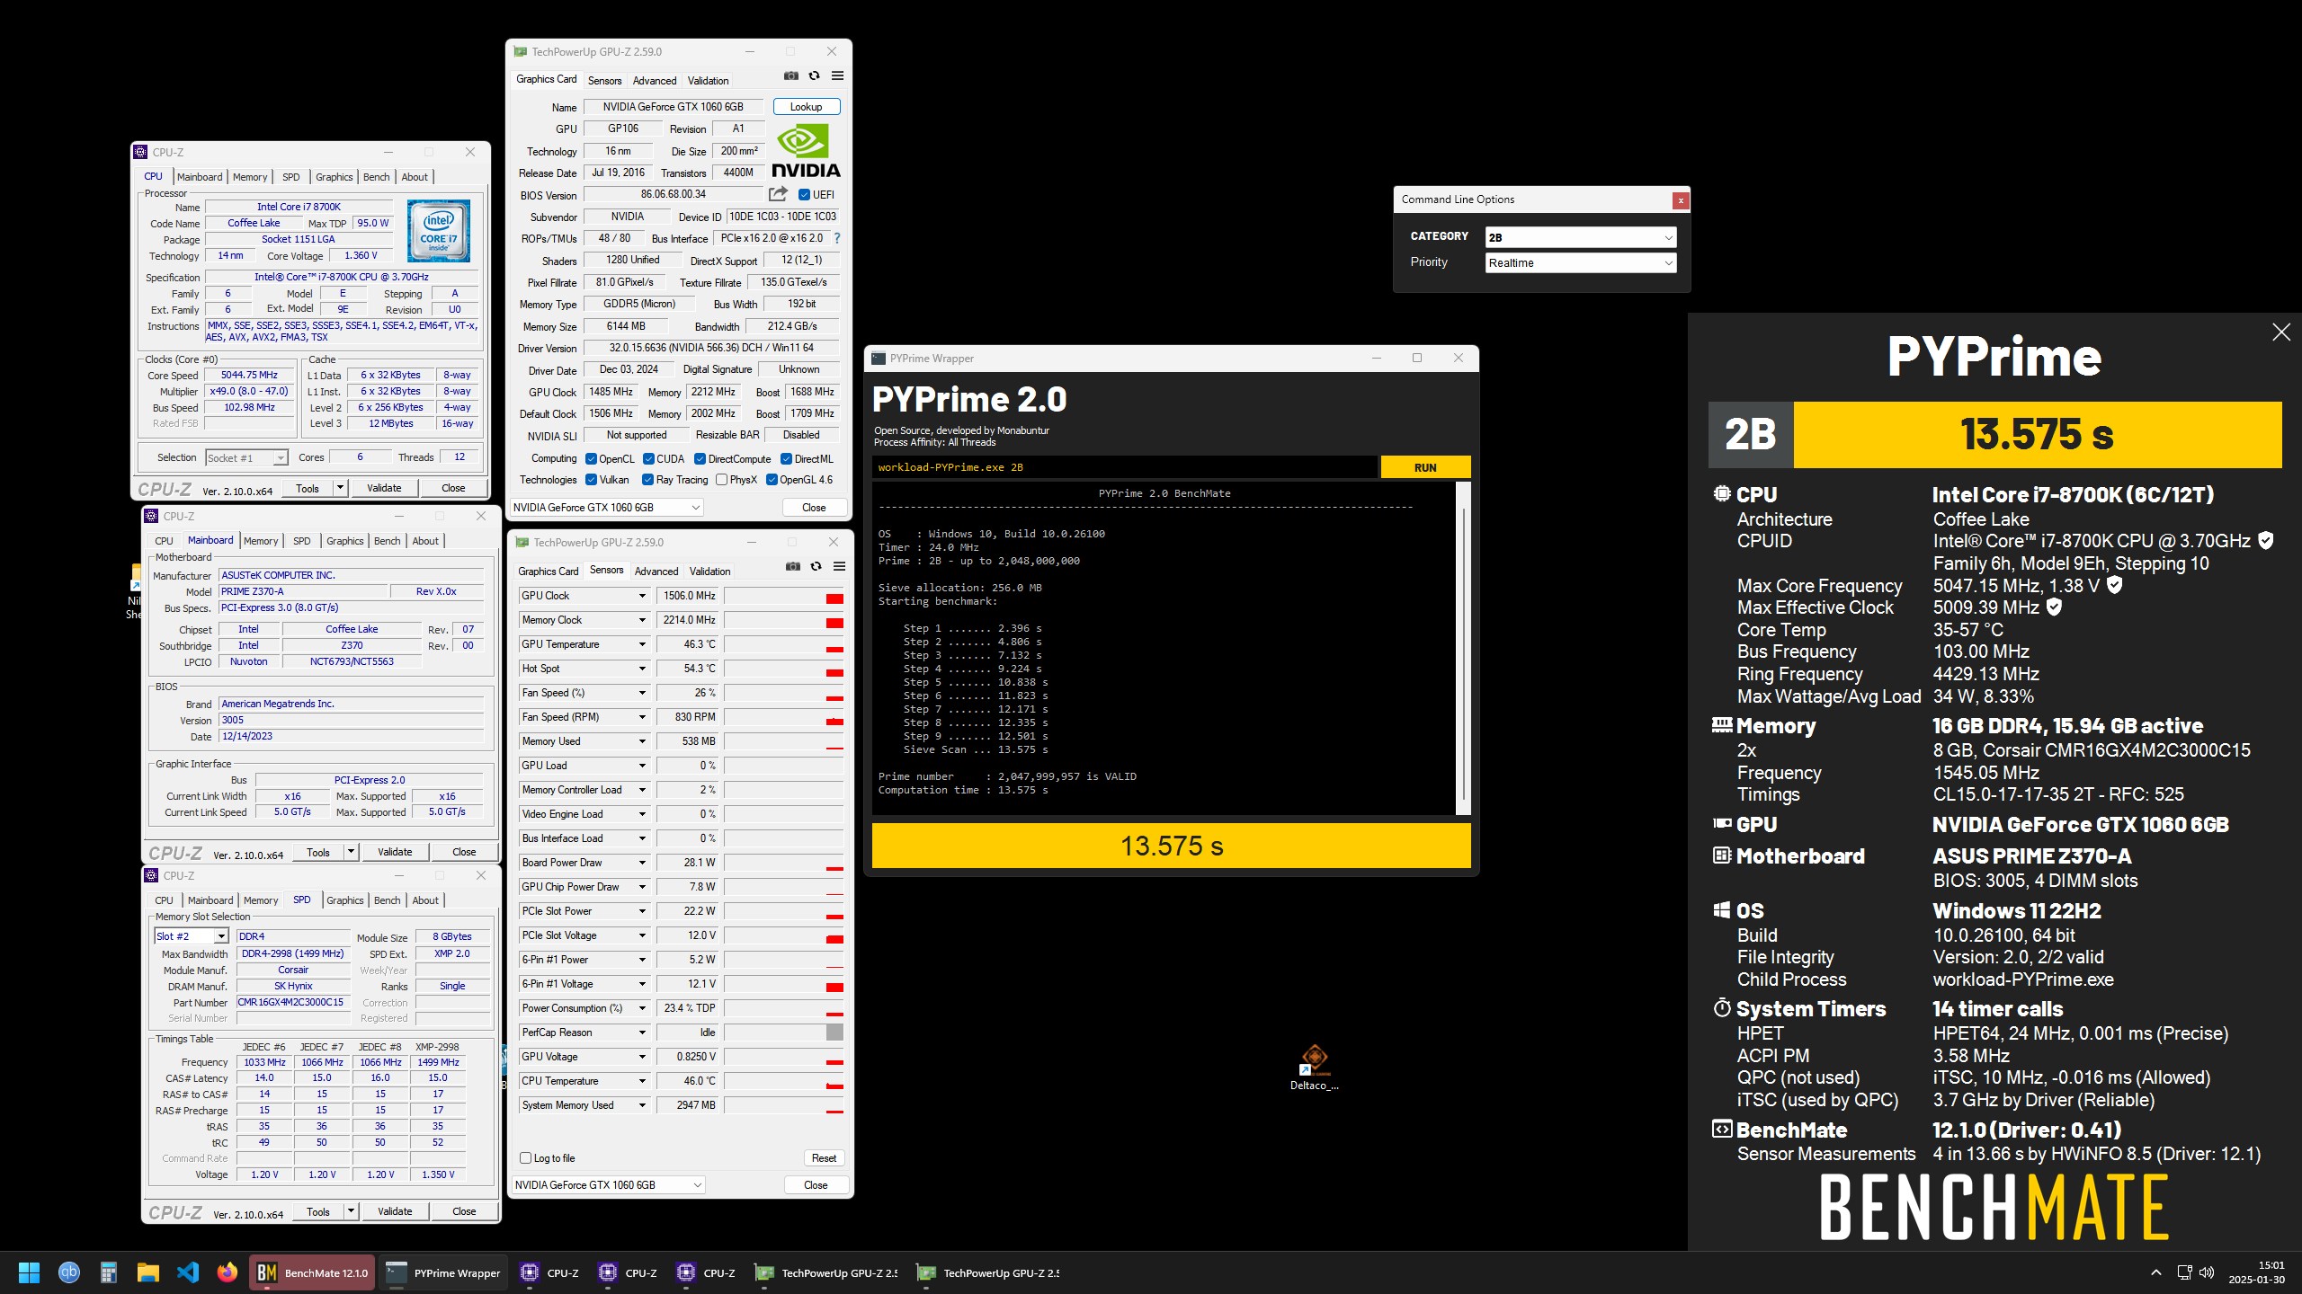Click the workload-PYPrime.exe command input field
2302x1294 pixels.
coord(1124,467)
